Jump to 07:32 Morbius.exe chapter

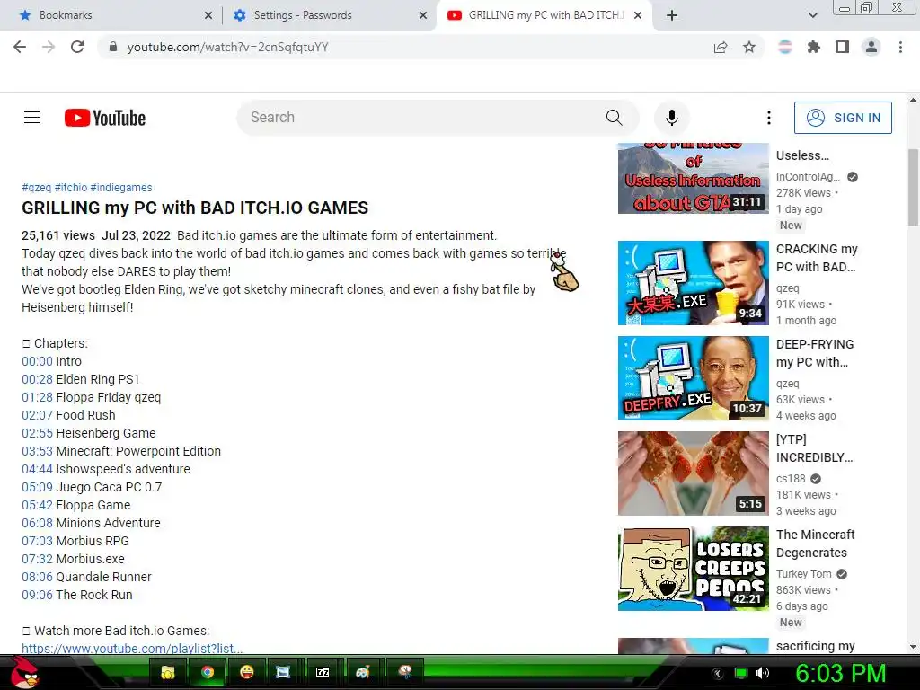coord(37,559)
